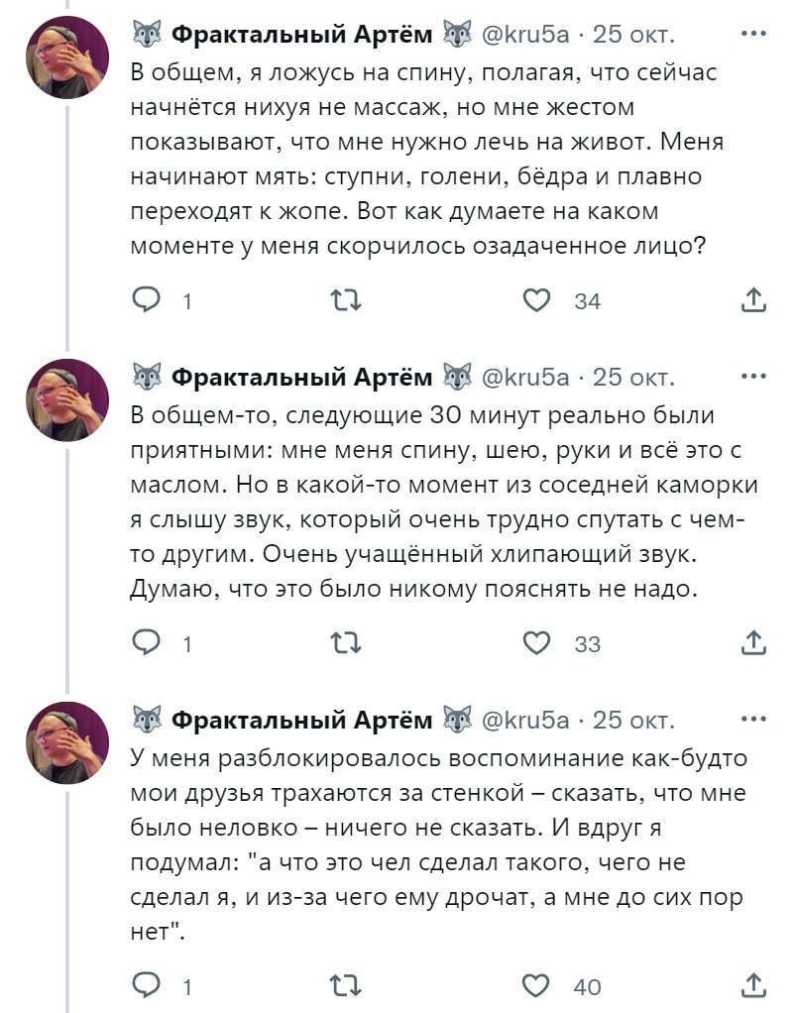Open the author name on the third tweet
This screenshot has height=1013, width=795.
[301, 720]
